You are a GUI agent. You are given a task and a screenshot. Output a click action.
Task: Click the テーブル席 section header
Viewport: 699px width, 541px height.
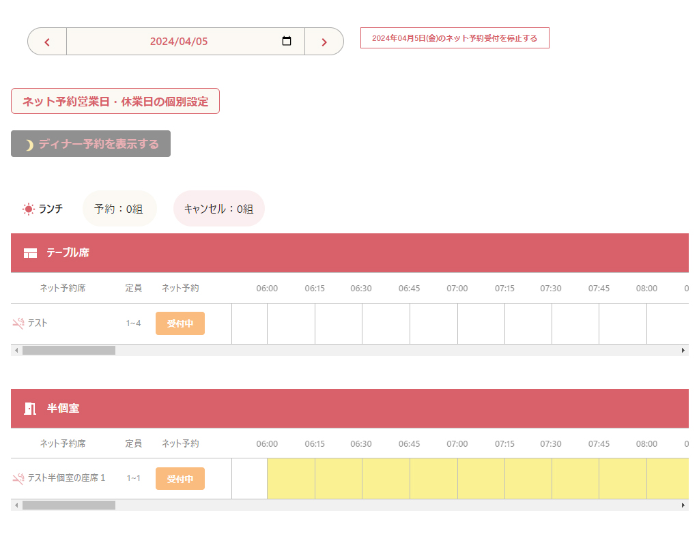tap(68, 253)
